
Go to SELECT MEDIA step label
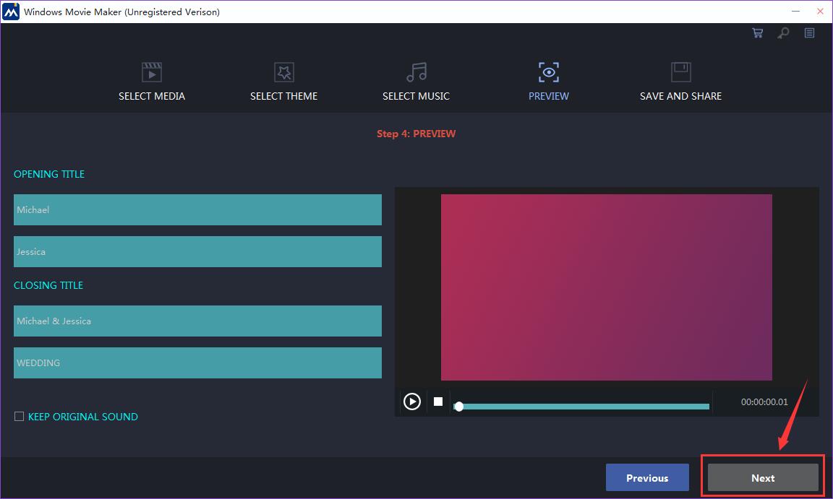click(151, 96)
